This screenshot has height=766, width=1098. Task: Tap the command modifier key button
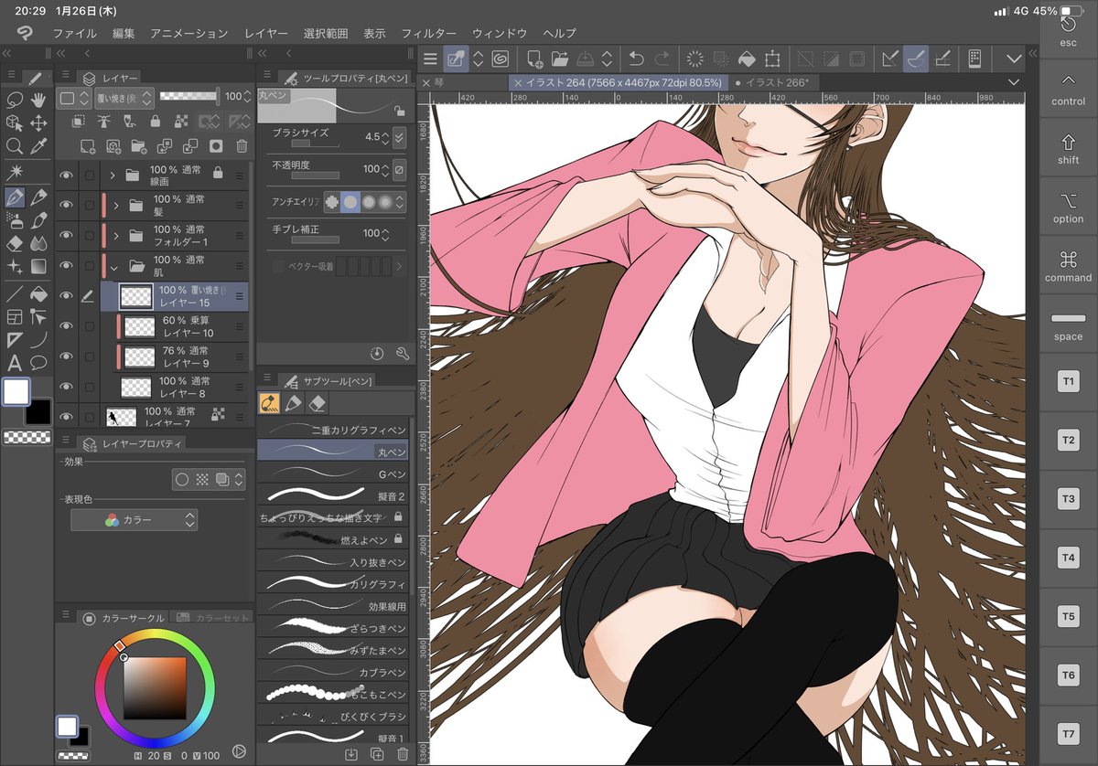pyautogui.click(x=1068, y=266)
